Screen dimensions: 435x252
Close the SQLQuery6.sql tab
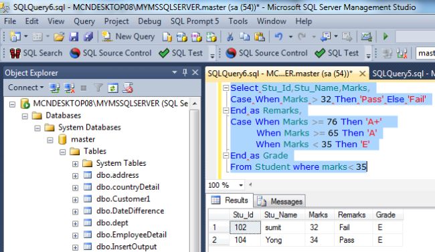[x=362, y=74]
